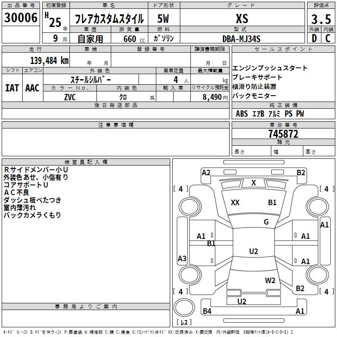
Task: Click the 車台番号 header
Action: (283, 125)
